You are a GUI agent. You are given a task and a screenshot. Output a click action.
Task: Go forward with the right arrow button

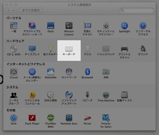14,10
